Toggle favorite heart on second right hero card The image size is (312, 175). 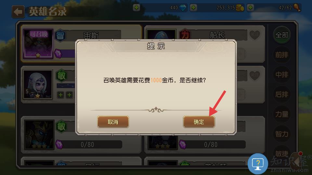[255, 75]
